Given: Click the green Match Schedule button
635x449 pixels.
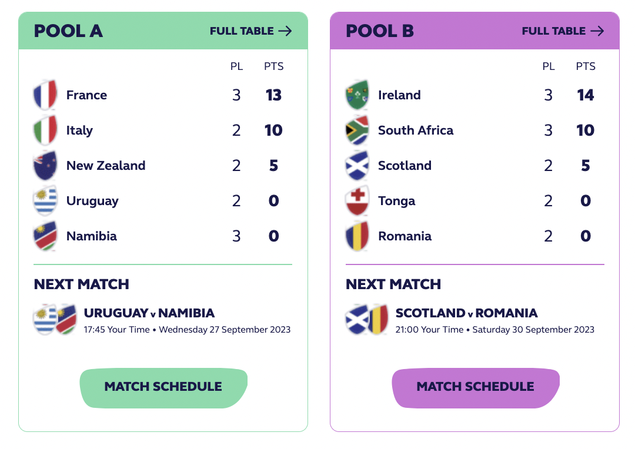Looking at the screenshot, I should 163,387.
